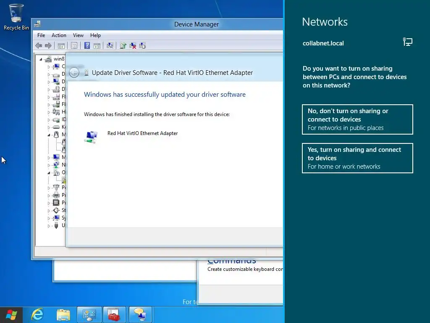Image resolution: width=430 pixels, height=323 pixels.
Task: Click the computer with speech bubble taskbar icon
Action: click(140, 315)
